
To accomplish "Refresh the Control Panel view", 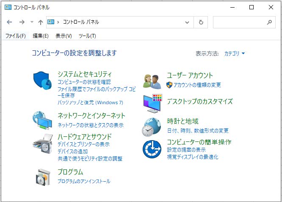I will 201,22.
